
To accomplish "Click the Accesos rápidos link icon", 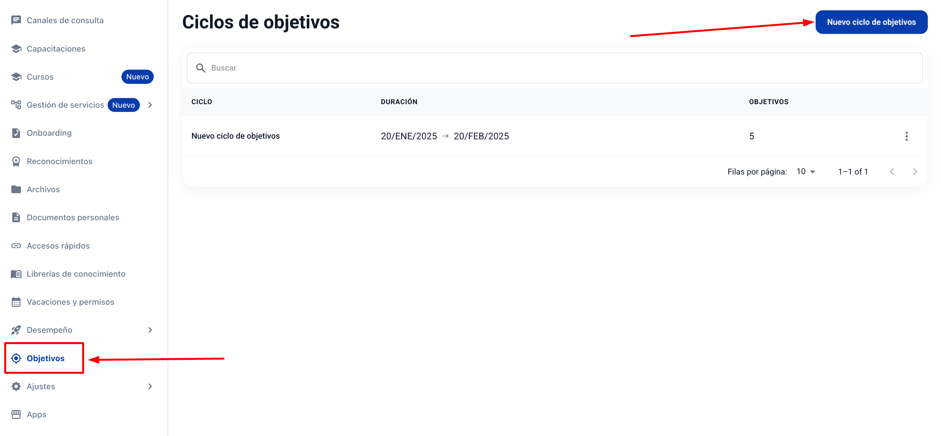I will click(16, 246).
